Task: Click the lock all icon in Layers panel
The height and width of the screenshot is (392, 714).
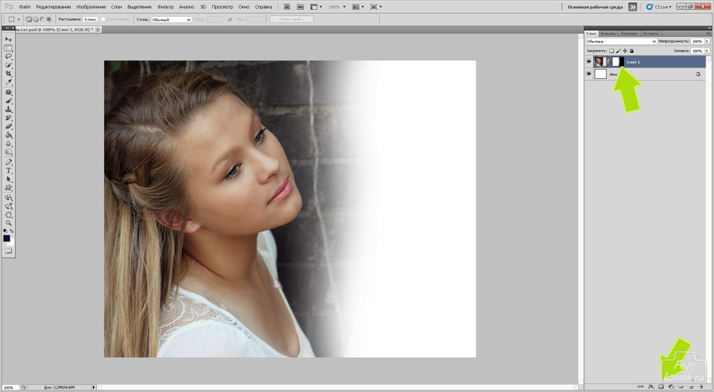Action: click(632, 51)
